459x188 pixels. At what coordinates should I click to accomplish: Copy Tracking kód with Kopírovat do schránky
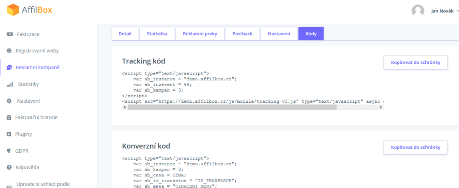coord(416,63)
